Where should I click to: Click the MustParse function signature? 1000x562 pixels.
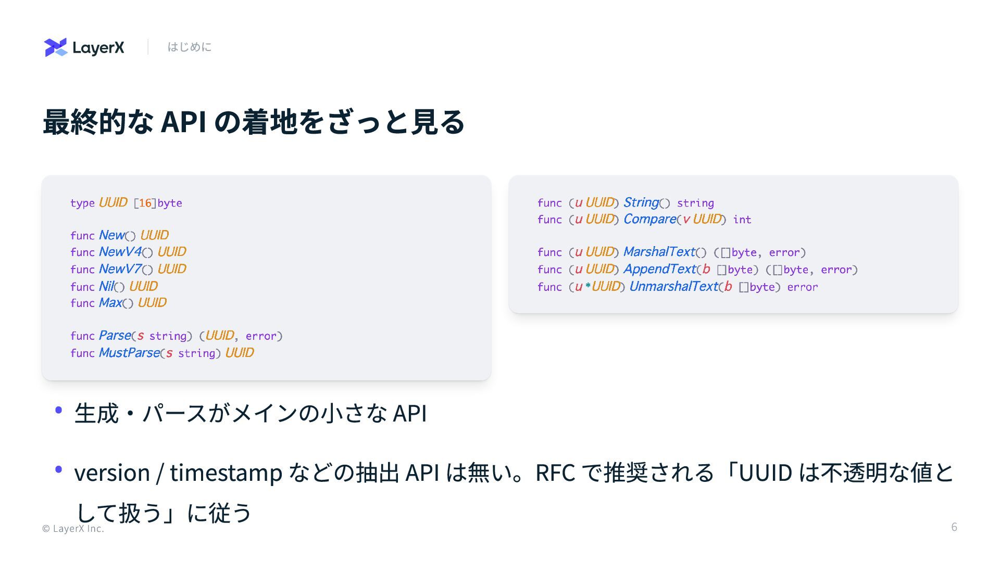click(x=162, y=353)
